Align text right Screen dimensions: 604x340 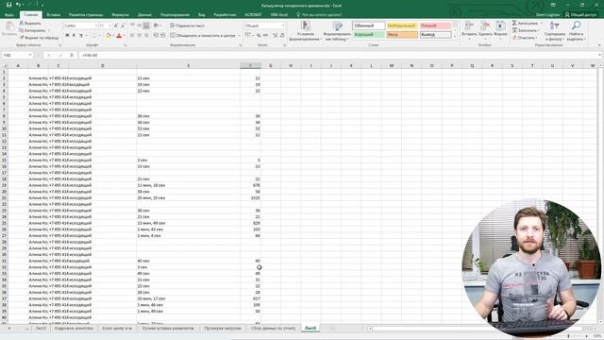(146, 36)
